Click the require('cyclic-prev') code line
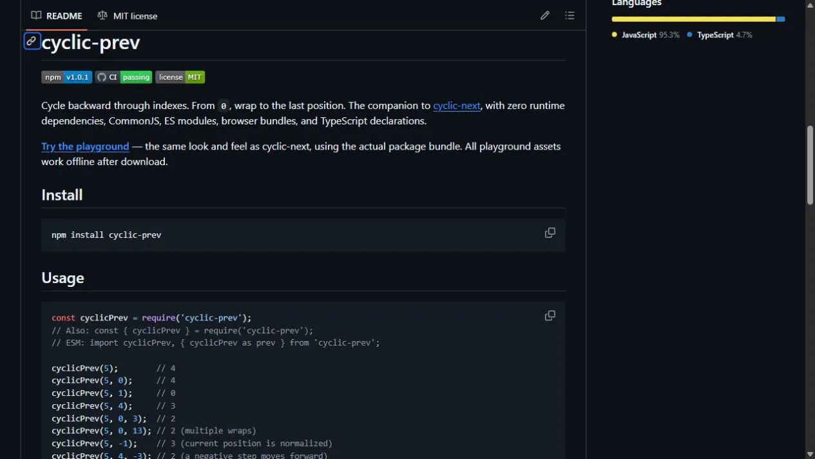 click(151, 318)
